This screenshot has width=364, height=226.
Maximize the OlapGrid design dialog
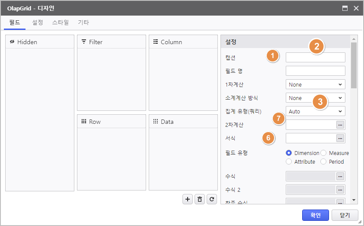tap(345, 8)
